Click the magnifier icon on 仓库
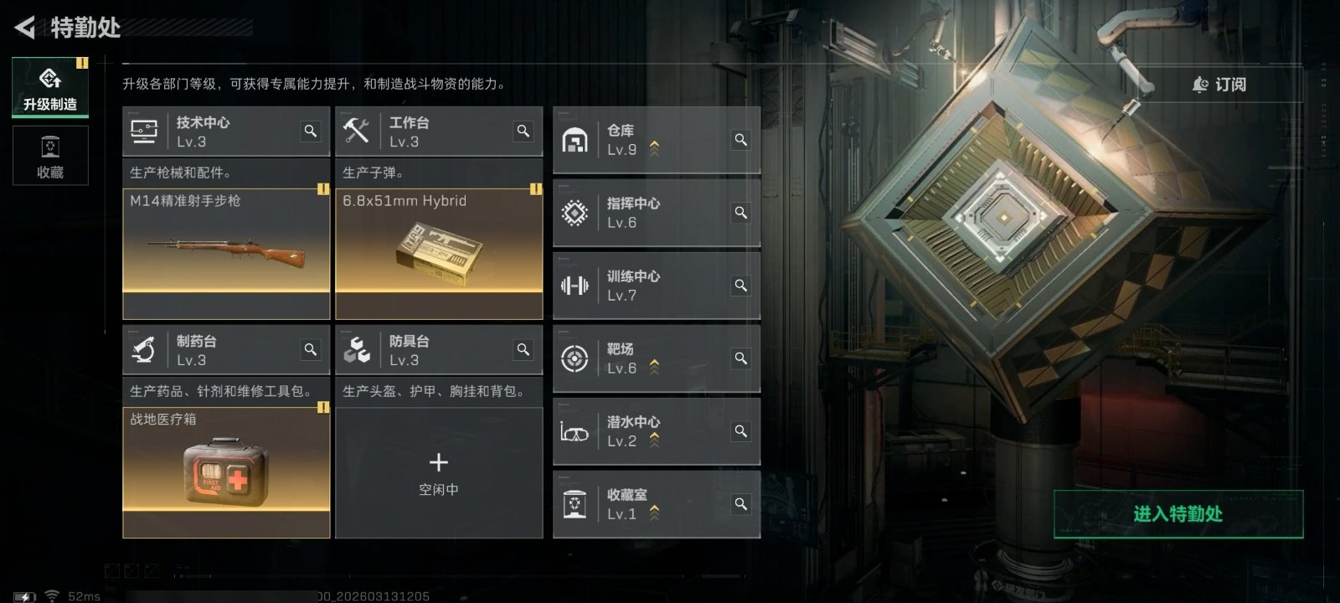The width and height of the screenshot is (1340, 603). pos(741,140)
